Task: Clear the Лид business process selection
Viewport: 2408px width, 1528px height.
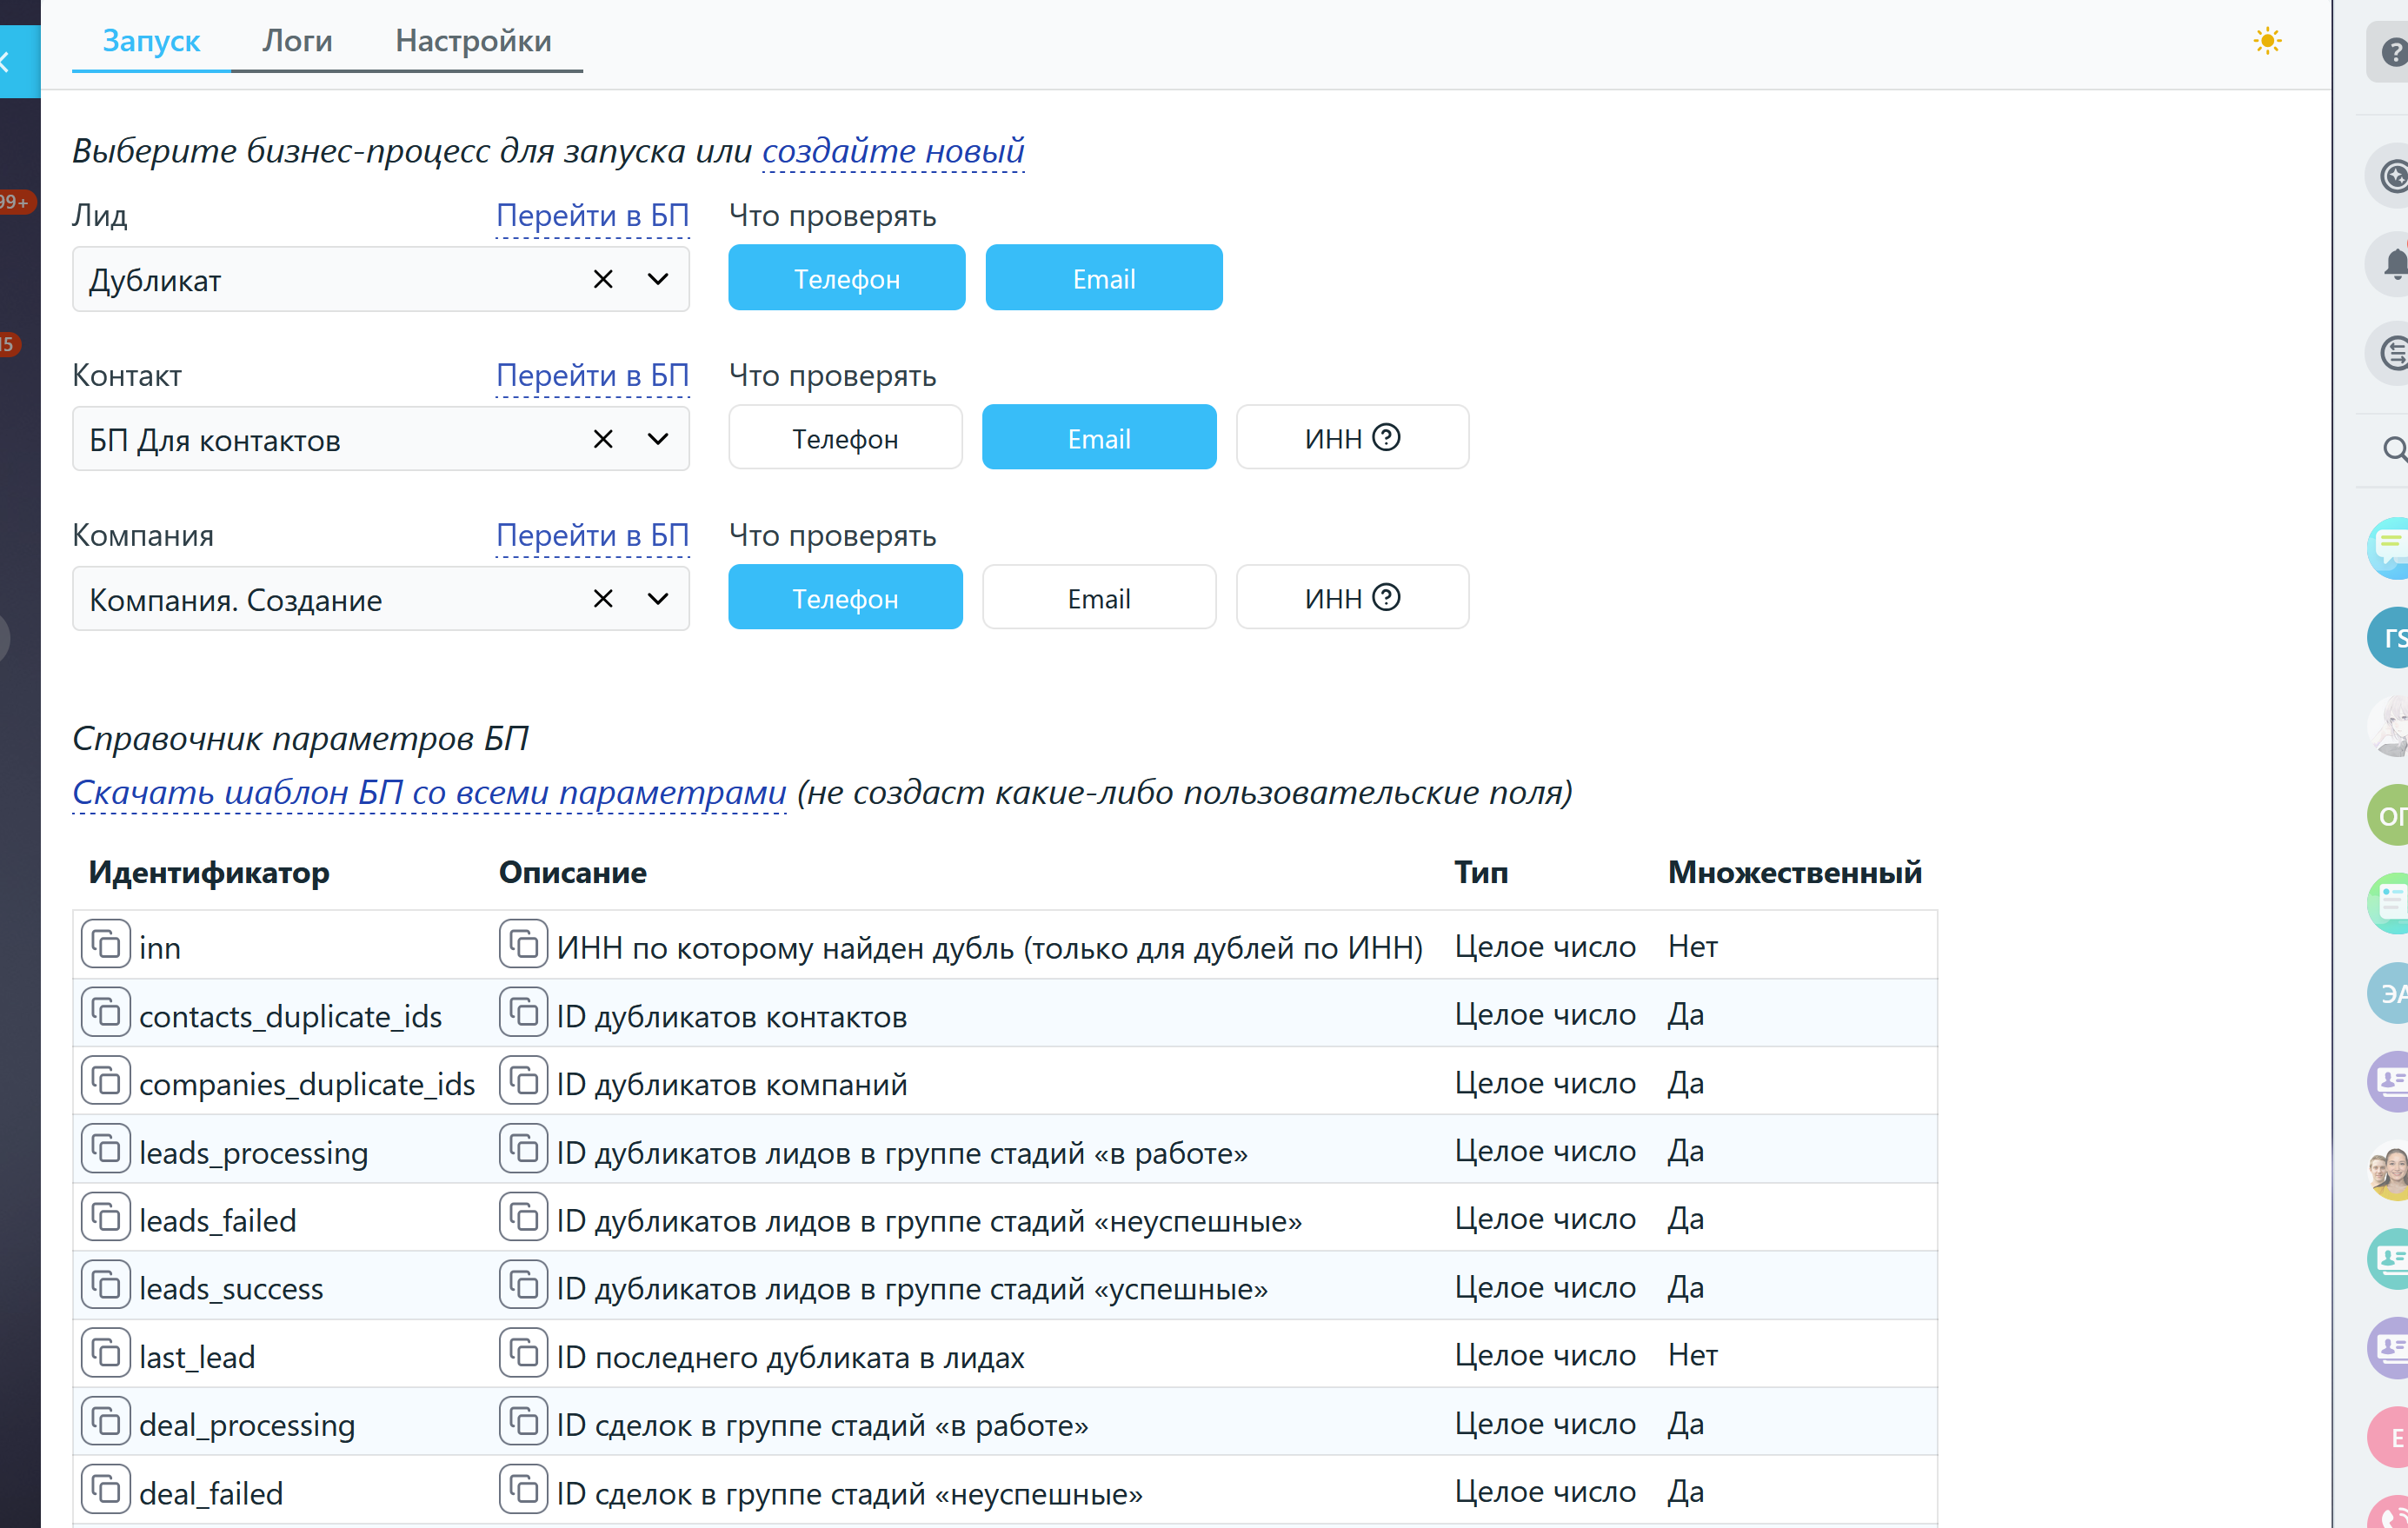Action: 603,279
